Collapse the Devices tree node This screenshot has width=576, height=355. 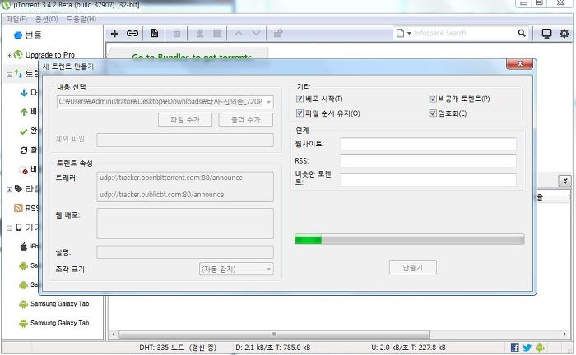click(9, 228)
